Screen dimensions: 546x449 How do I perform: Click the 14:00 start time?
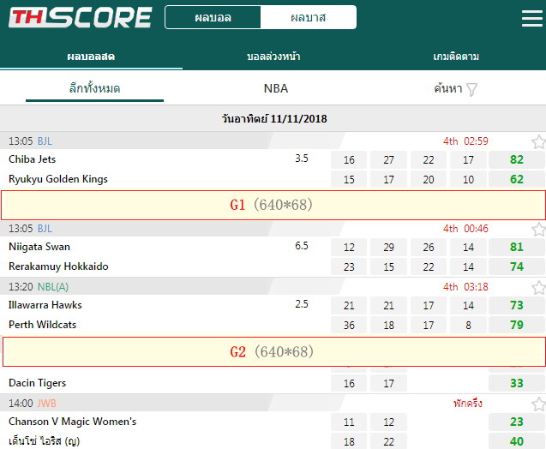point(21,403)
